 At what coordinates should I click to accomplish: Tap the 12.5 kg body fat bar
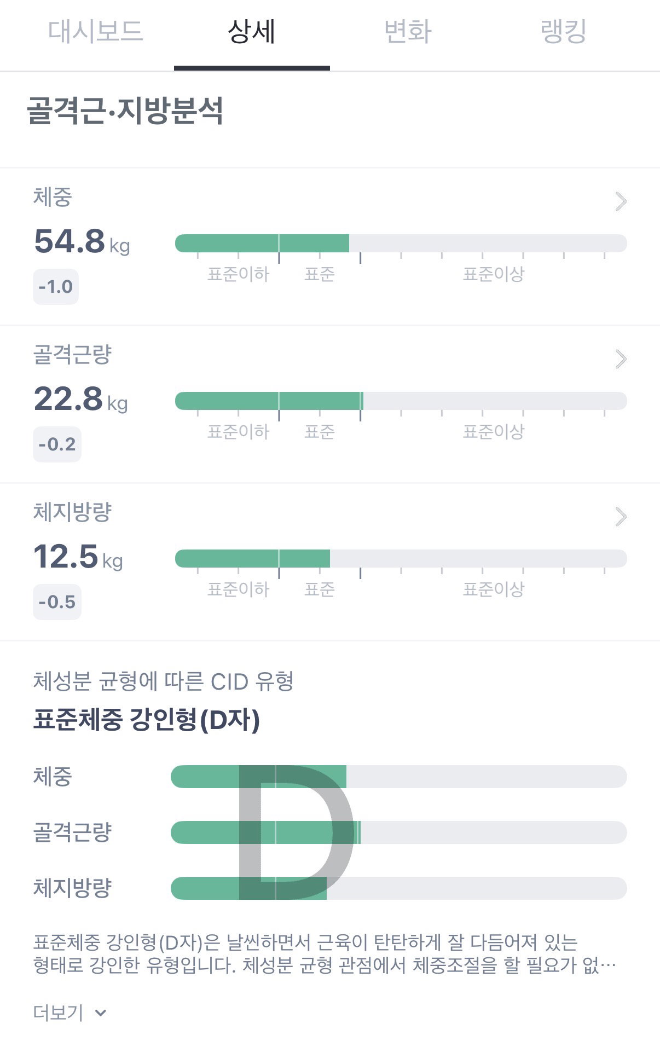click(401, 559)
